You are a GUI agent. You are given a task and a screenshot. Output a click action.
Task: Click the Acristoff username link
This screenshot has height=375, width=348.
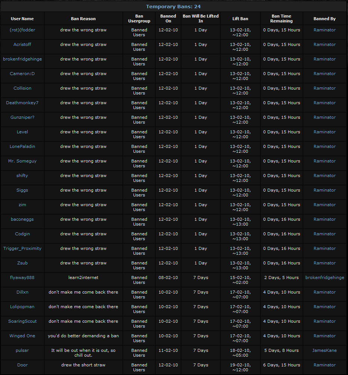pyautogui.click(x=22, y=44)
